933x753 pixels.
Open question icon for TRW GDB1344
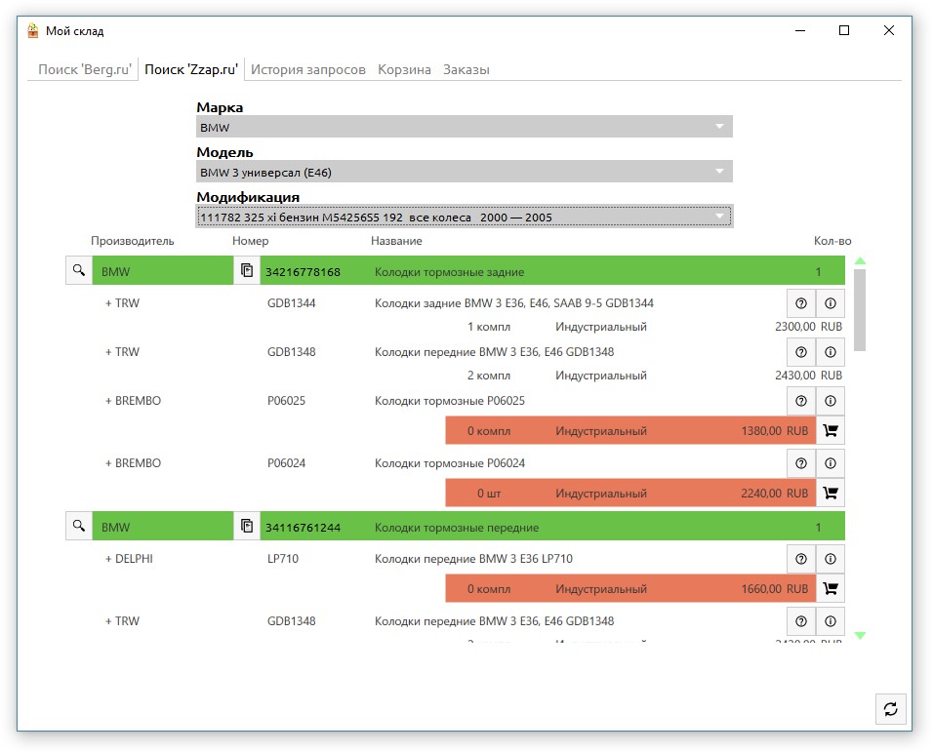pos(801,303)
